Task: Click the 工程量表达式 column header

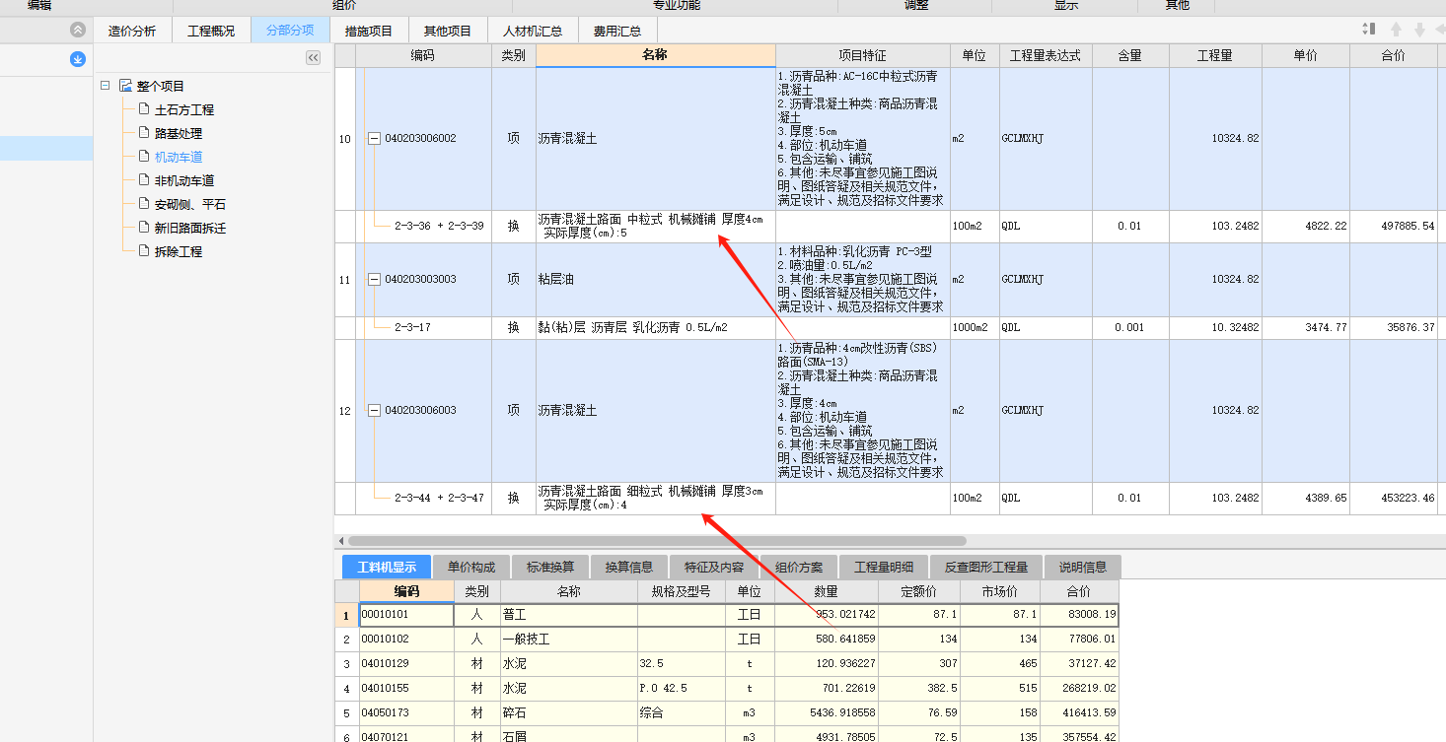Action: pyautogui.click(x=1045, y=55)
